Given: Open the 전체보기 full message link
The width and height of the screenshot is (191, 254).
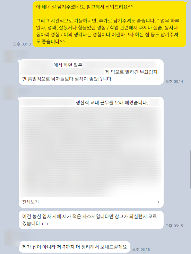Looking at the screenshot, I should (x=31, y=202).
